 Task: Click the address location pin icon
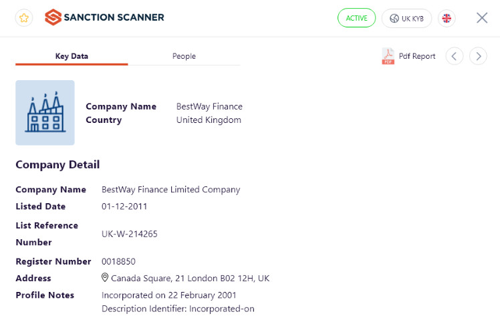(104, 277)
